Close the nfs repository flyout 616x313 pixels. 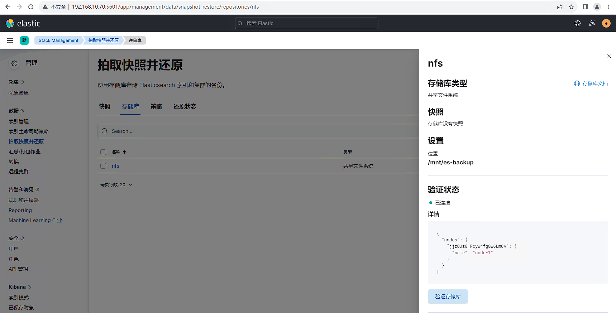609,56
